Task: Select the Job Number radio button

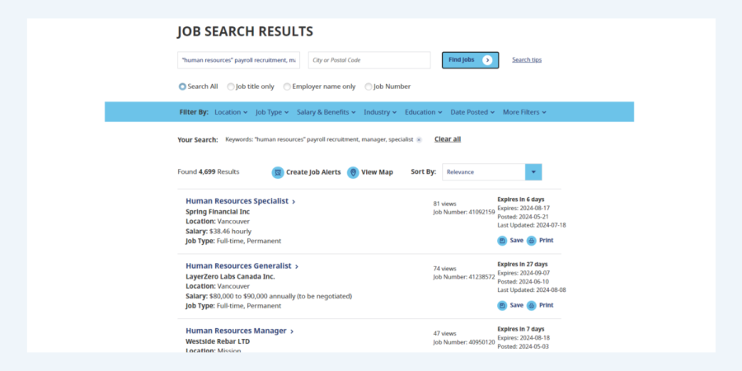Action: pyautogui.click(x=369, y=87)
